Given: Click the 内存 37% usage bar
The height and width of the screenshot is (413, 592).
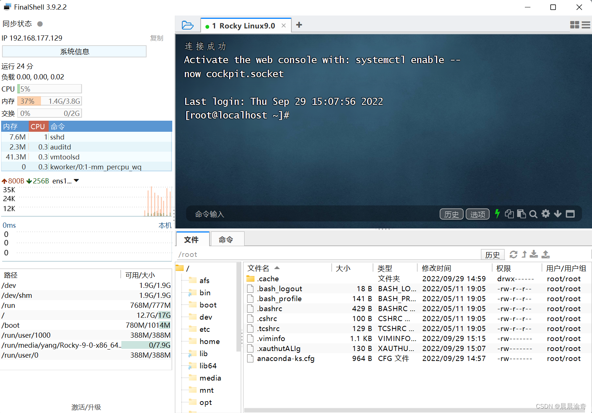Looking at the screenshot, I should [49, 101].
